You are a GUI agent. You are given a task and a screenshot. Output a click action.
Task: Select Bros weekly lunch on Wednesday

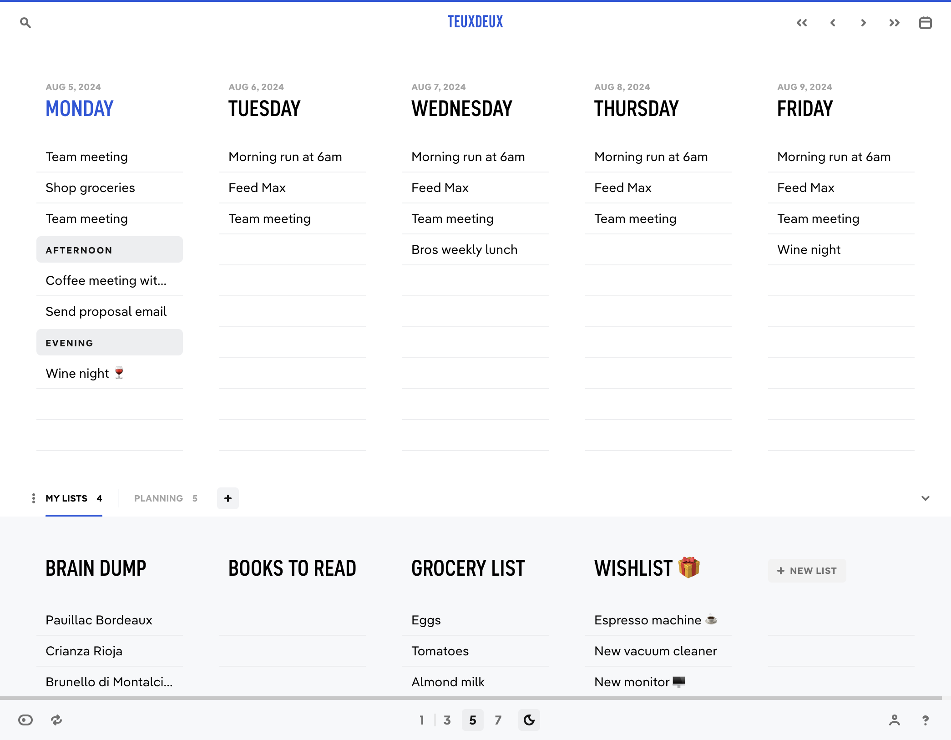pos(475,249)
